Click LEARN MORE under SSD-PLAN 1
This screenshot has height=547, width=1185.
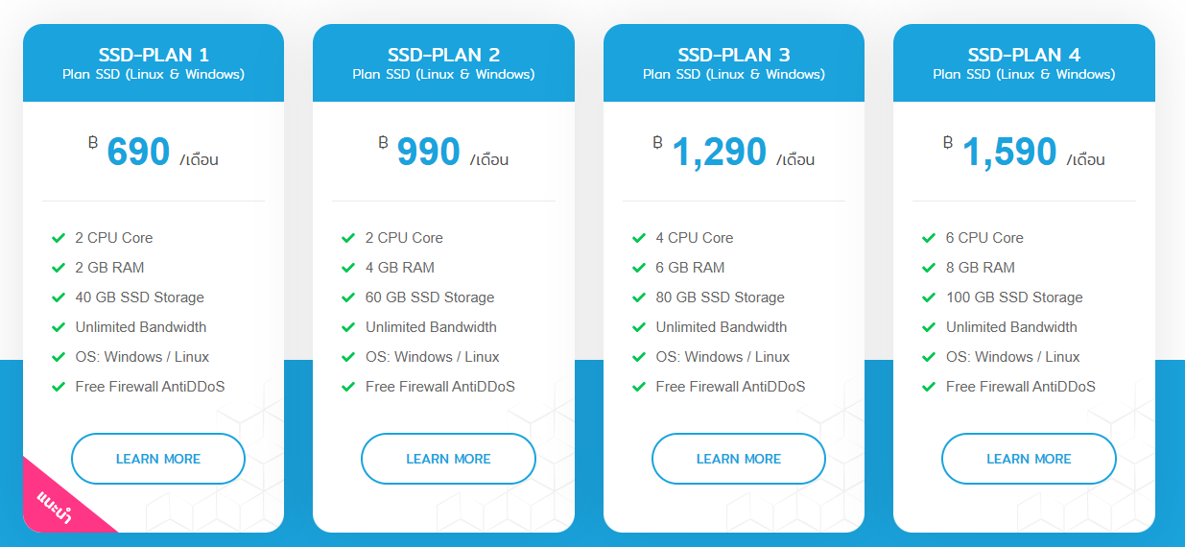(x=158, y=459)
